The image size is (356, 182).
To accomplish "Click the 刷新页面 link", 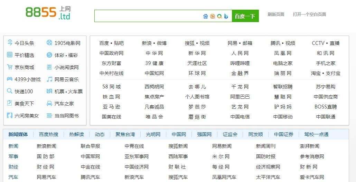I will 276,15.
